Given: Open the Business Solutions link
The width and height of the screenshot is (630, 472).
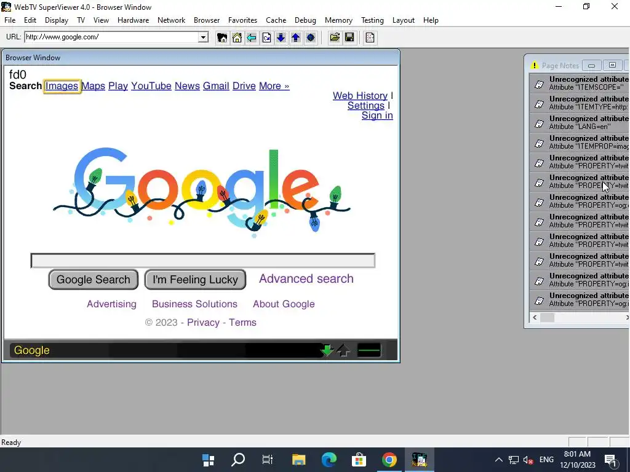Looking at the screenshot, I should point(194,304).
